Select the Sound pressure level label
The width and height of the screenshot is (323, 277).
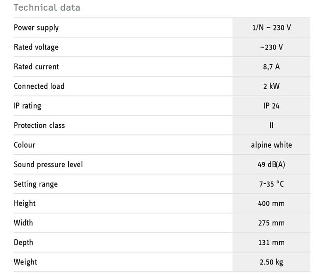coord(48,164)
